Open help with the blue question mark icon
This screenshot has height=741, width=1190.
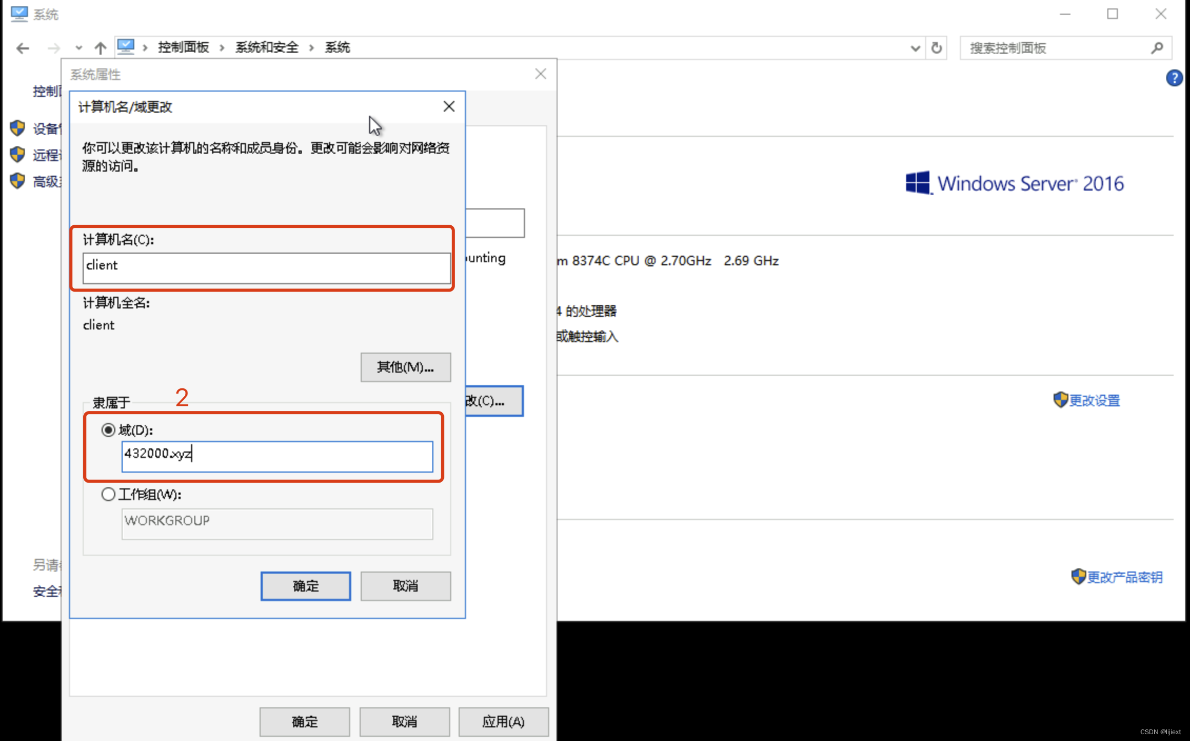[1174, 78]
